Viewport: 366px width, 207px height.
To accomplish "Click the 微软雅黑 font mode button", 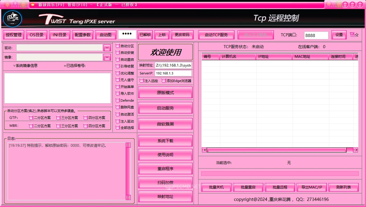I will click(x=165, y=123).
